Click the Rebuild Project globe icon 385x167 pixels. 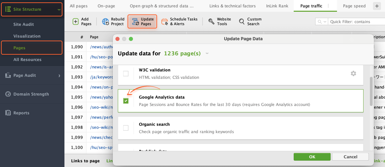tap(106, 21)
